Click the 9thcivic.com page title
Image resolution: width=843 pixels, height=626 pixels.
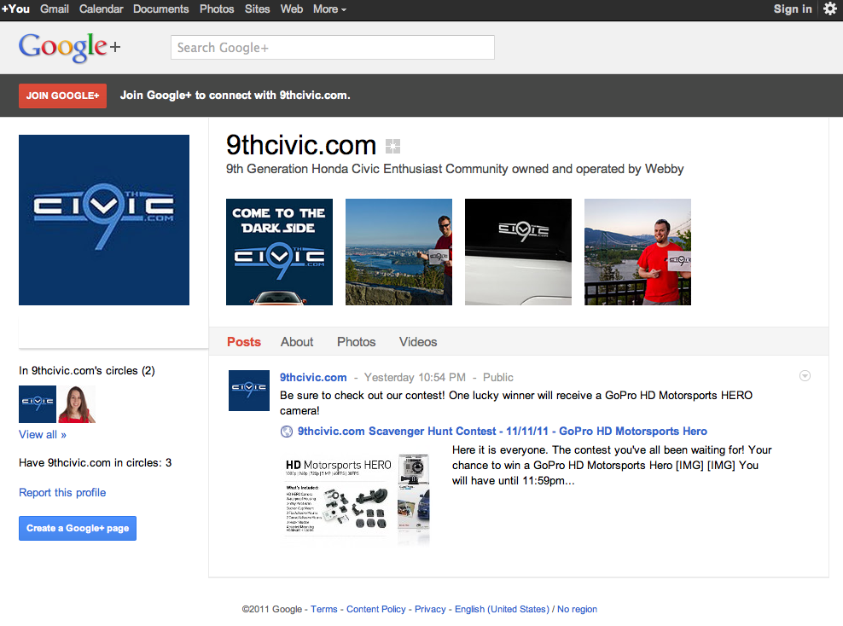[x=301, y=146]
